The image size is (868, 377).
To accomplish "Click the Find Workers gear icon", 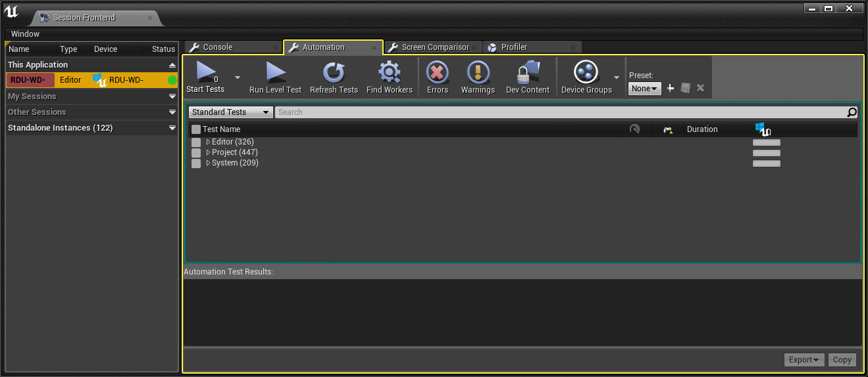I will pos(390,72).
